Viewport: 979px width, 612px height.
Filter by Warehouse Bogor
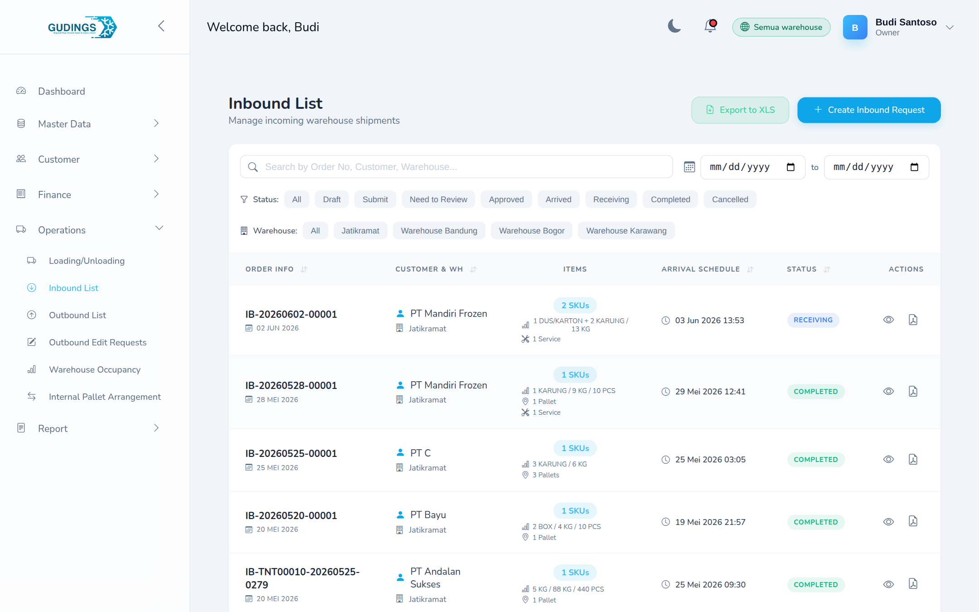click(532, 231)
